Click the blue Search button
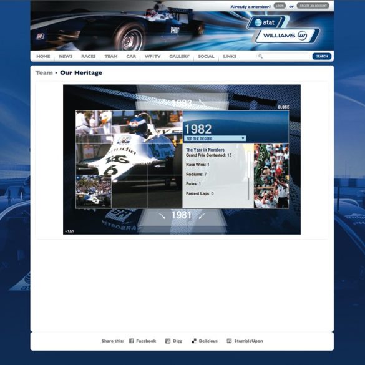Viewport: 365px width, 365px height. point(322,56)
